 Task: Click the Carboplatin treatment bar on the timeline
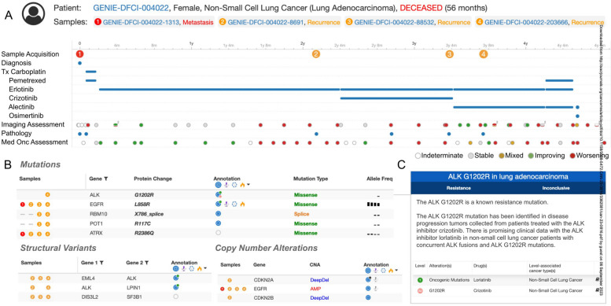tap(90, 72)
